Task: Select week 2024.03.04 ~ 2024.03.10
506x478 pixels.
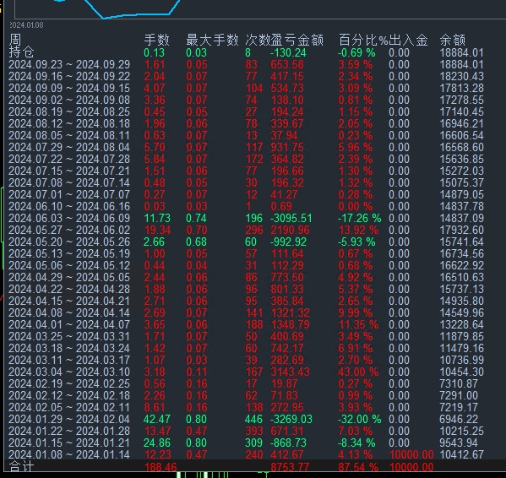Action: pyautogui.click(x=69, y=372)
